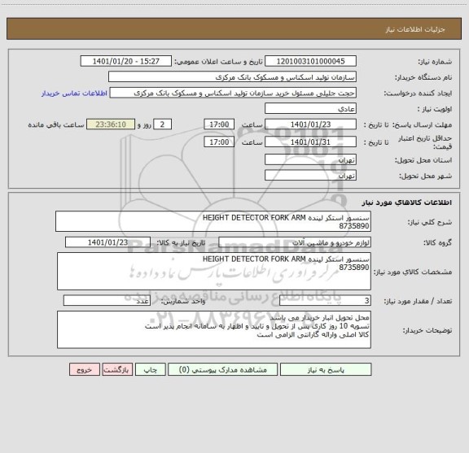Viewport: 469px width, 453px height.
Task: Click the شماره نیاز label
Action: (435, 62)
